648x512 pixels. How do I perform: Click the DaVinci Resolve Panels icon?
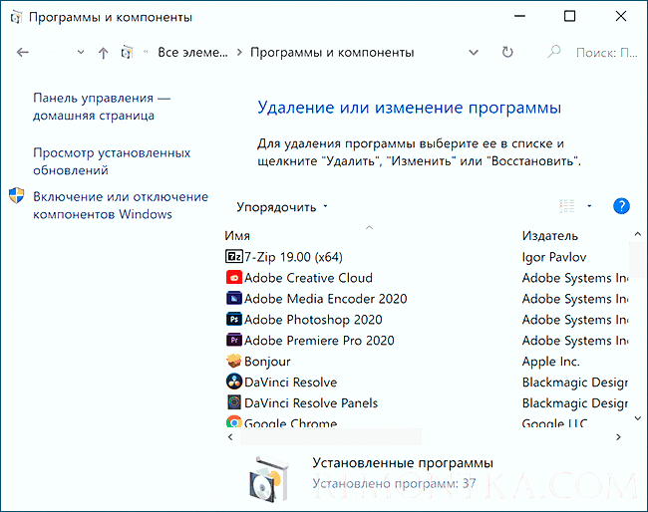click(234, 402)
